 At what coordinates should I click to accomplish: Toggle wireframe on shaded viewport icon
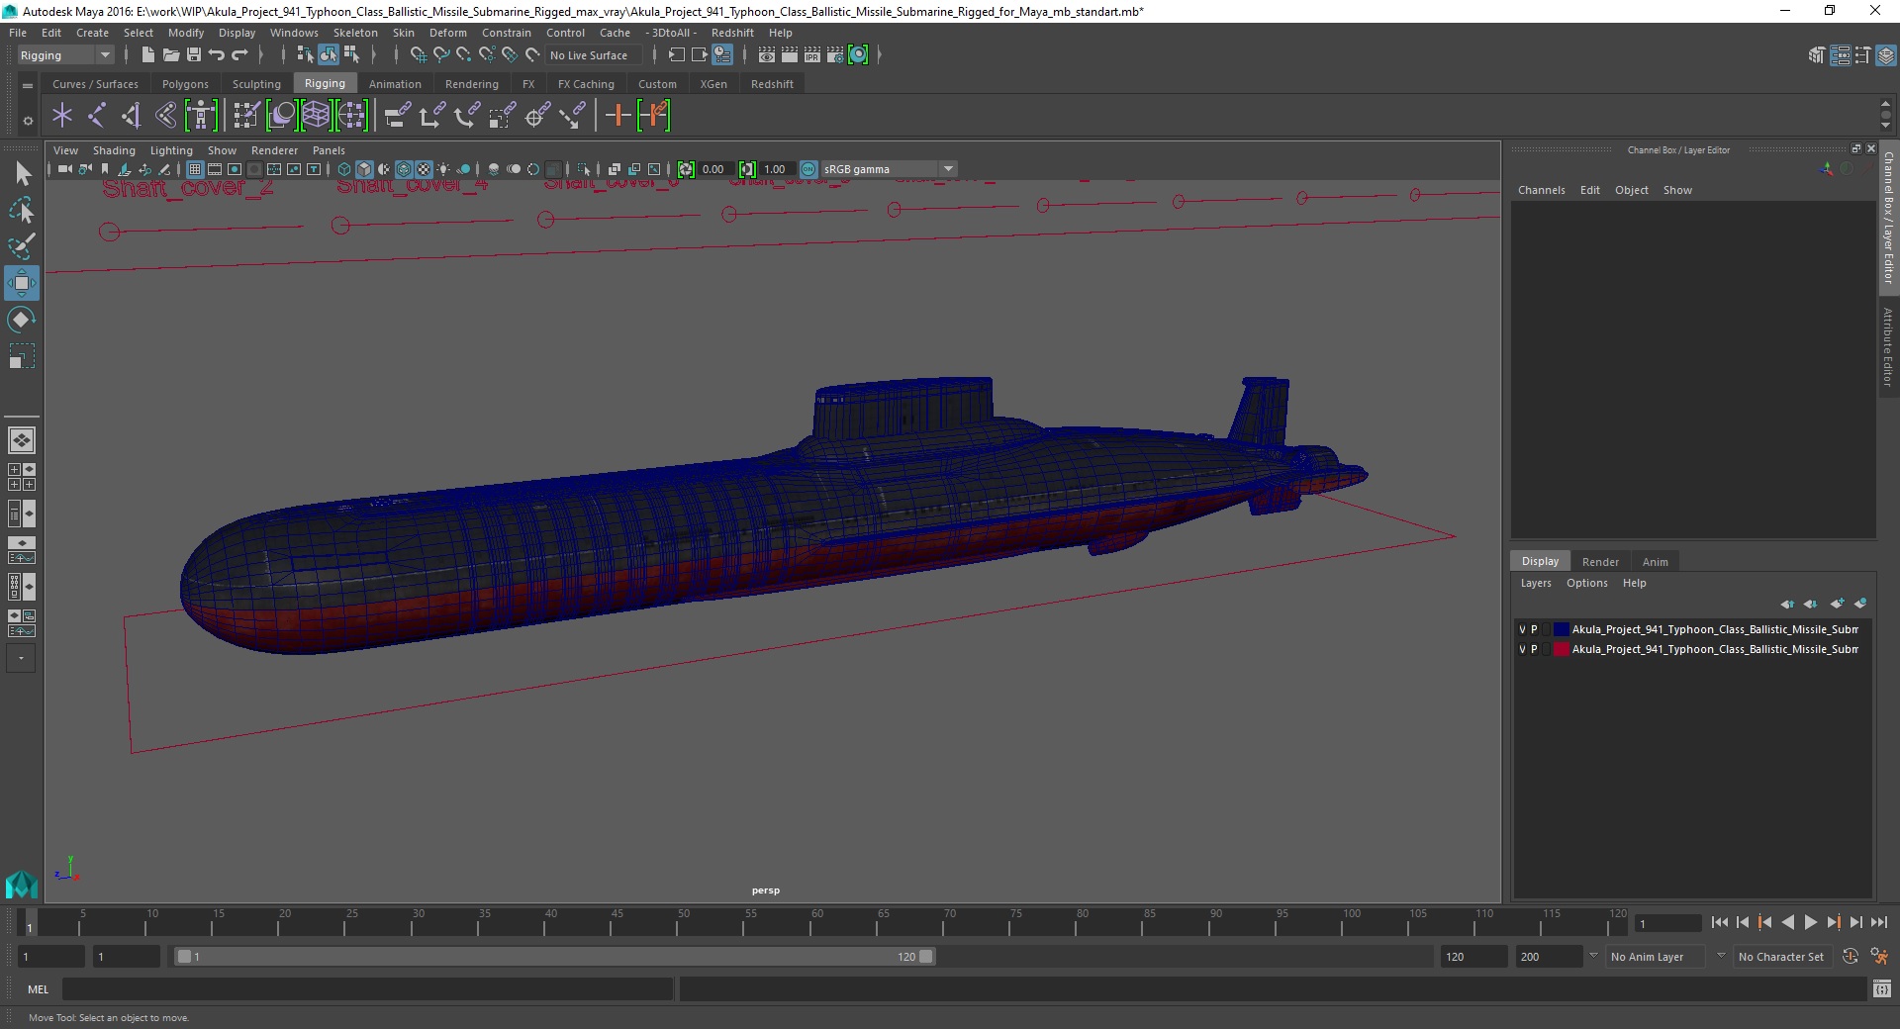pos(404,169)
